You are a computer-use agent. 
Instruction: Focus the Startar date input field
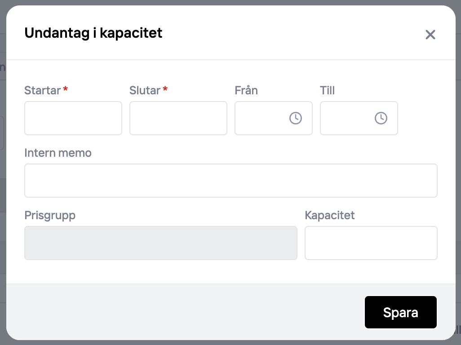coord(73,118)
